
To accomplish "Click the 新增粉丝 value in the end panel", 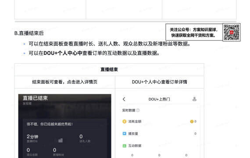I will 54,150.
